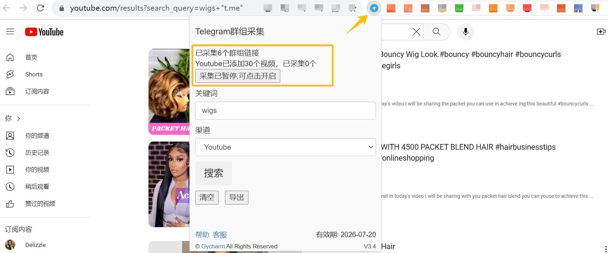
Task: Click the browser address bar URL
Action: coord(156,8)
